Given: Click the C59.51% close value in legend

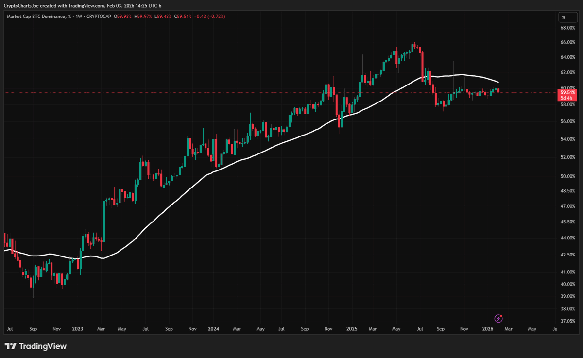Looking at the screenshot, I should [x=182, y=16].
